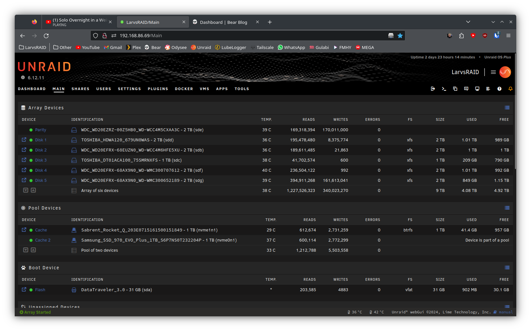Open the Docker menu
This screenshot has height=331, width=531.
tap(184, 89)
